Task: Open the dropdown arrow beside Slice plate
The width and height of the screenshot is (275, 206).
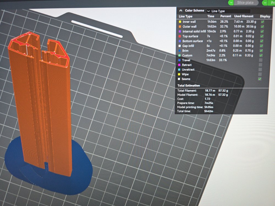Action: coord(231,2)
